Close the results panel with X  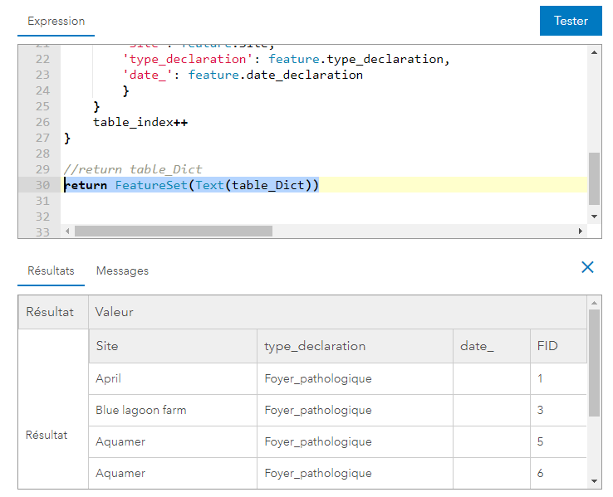coord(587,267)
